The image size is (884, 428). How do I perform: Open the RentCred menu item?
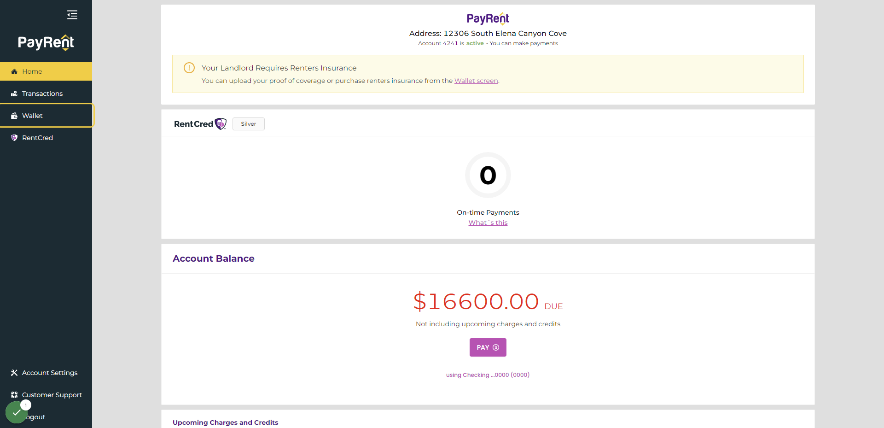pyautogui.click(x=46, y=138)
